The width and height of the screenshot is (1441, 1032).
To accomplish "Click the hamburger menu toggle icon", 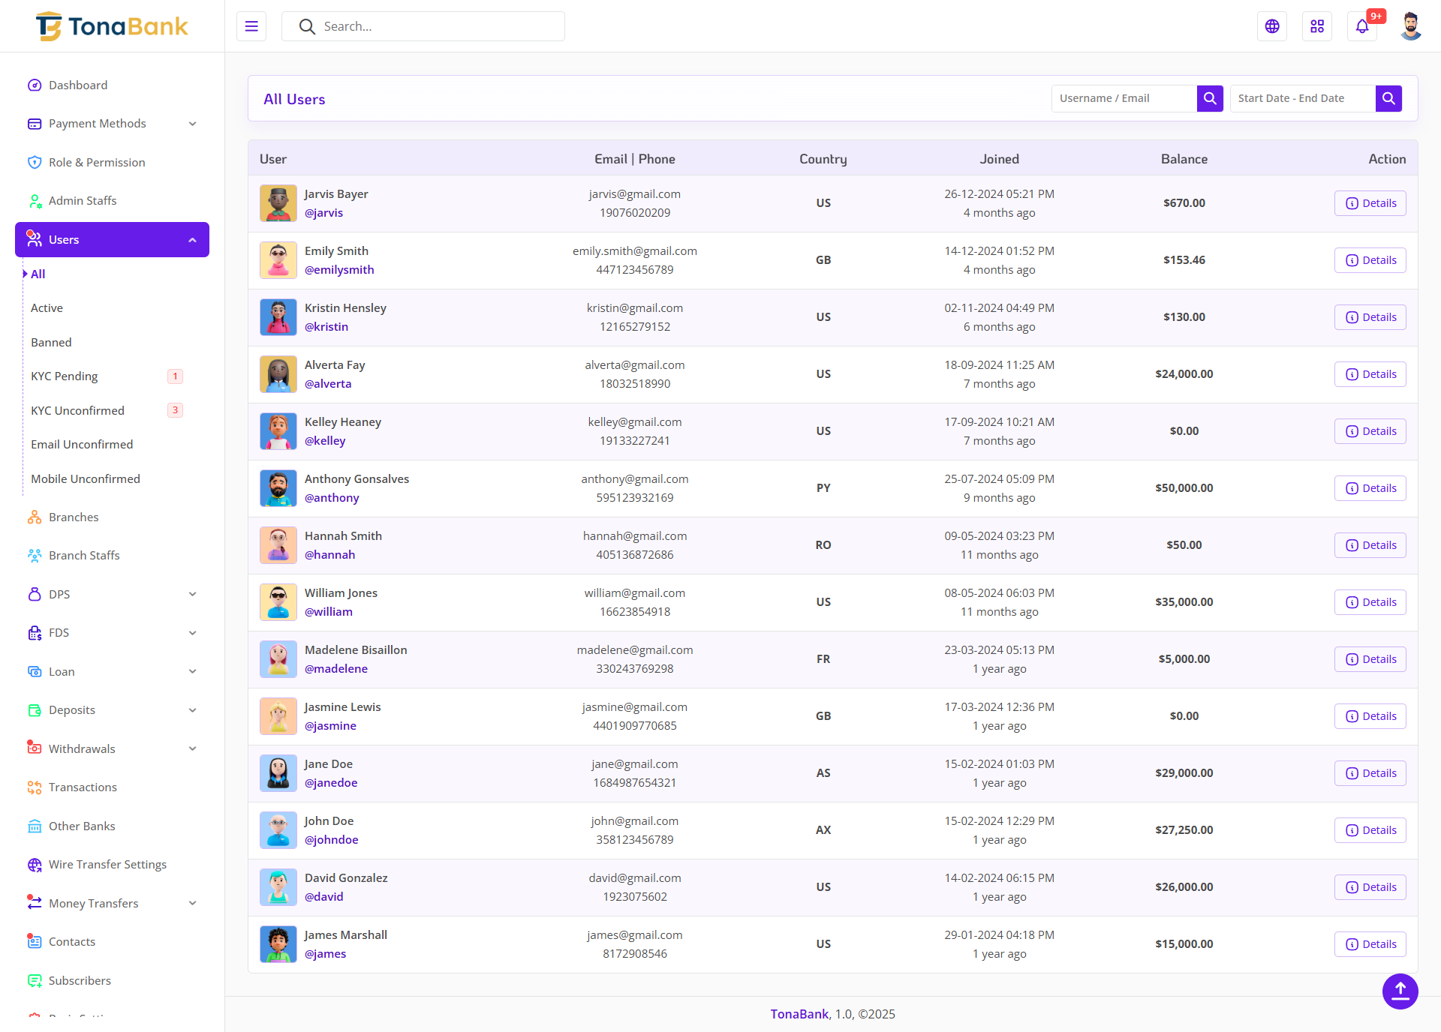I will [251, 26].
